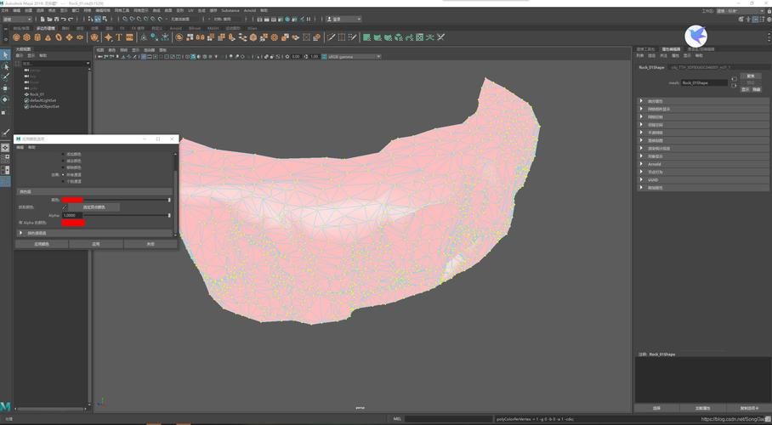This screenshot has height=425, width=772.
Task: Open the sRGB gamma view transform dropdown
Action: pyautogui.click(x=355, y=57)
